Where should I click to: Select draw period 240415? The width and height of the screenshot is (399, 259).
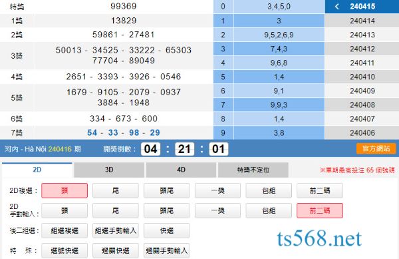point(362,7)
